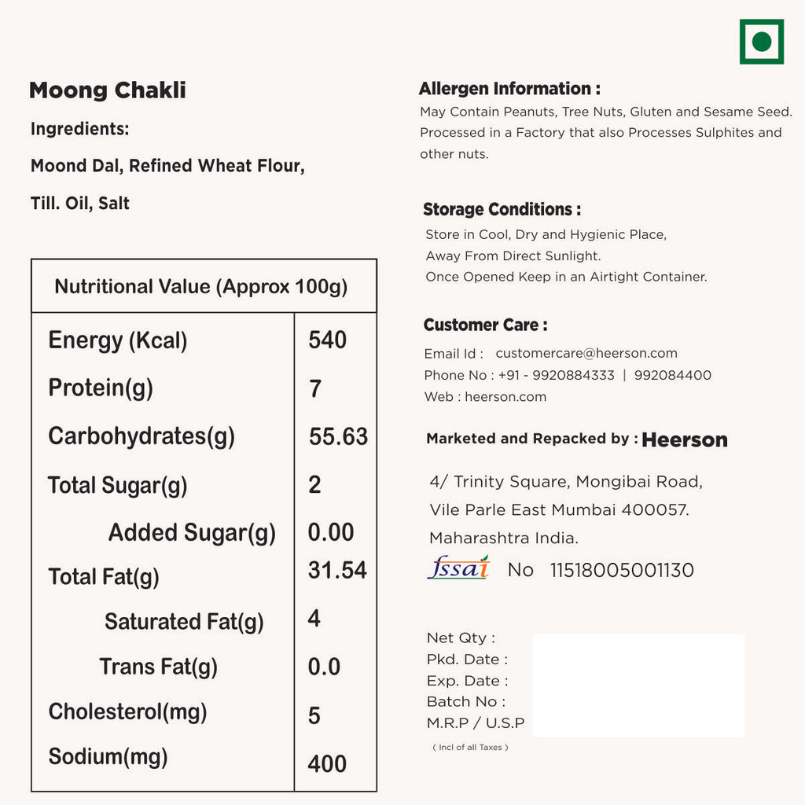This screenshot has height=805, width=805.
Task: Click the second phone number 992084400
Action: (x=672, y=376)
